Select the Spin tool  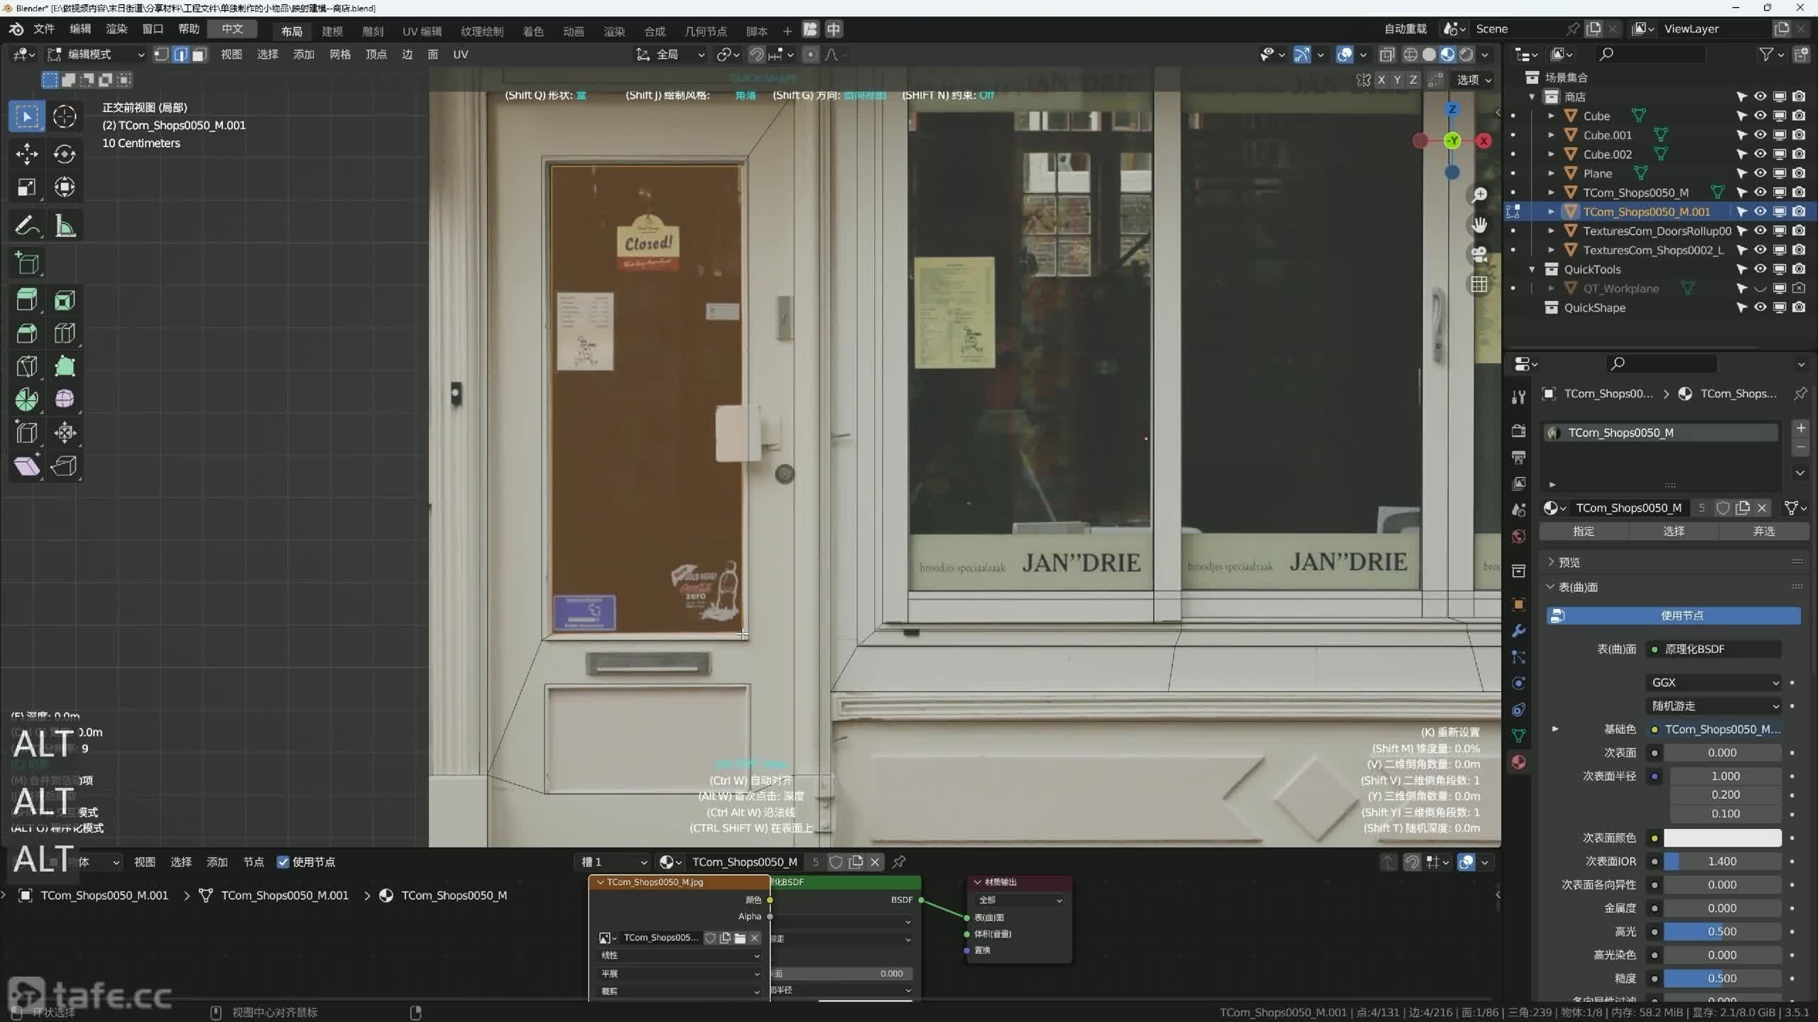(27, 400)
